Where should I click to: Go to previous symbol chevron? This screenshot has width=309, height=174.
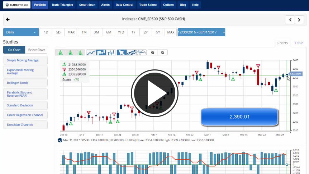click(x=290, y=20)
